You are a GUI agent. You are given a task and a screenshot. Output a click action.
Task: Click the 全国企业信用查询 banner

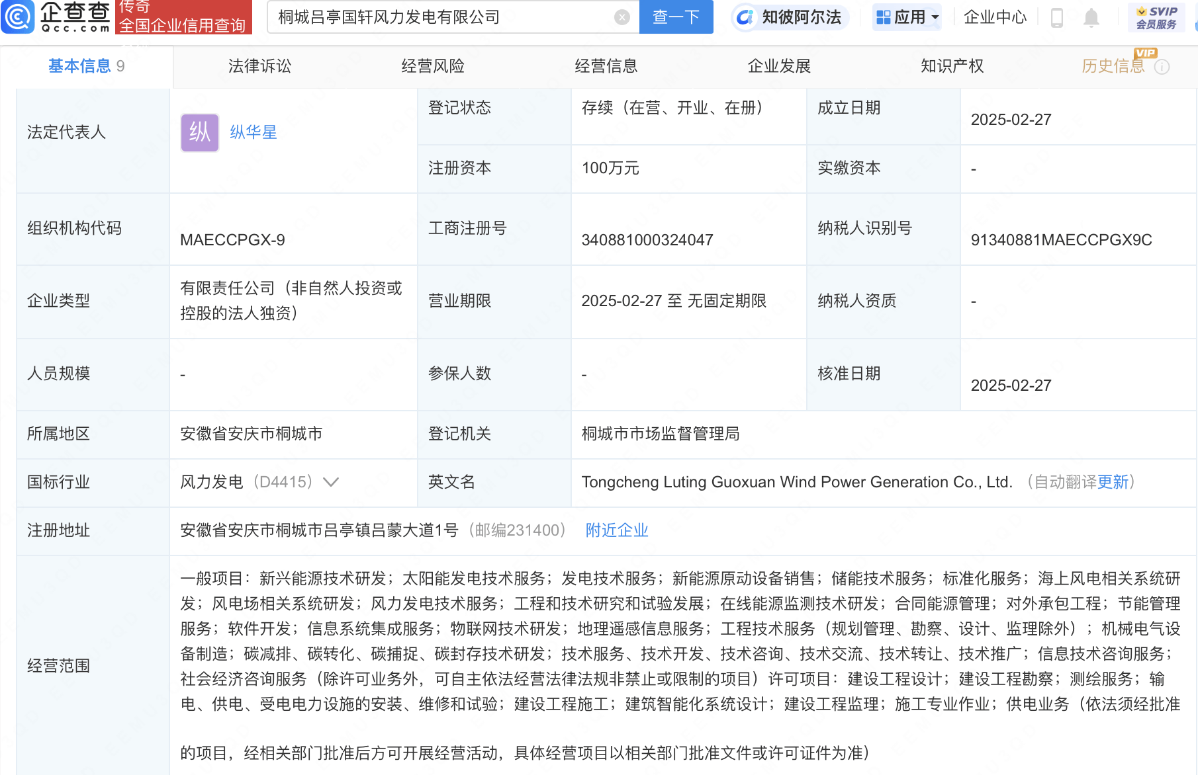tap(183, 25)
